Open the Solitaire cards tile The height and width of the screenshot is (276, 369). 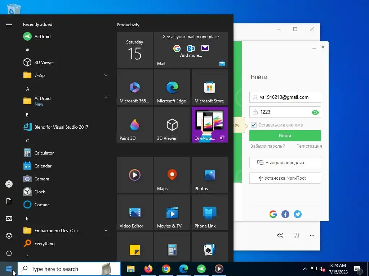pyautogui.click(x=210, y=247)
